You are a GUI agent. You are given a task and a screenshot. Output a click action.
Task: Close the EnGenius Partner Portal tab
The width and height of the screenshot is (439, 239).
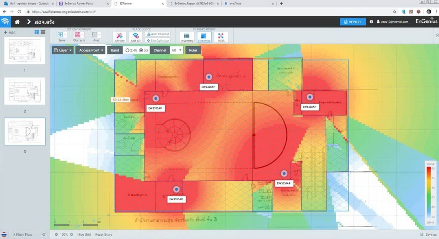(108, 4)
